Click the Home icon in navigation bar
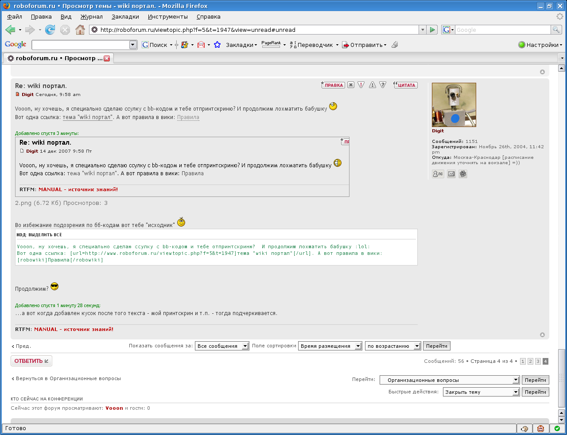Screen dimensions: 567x435 pos(80,30)
